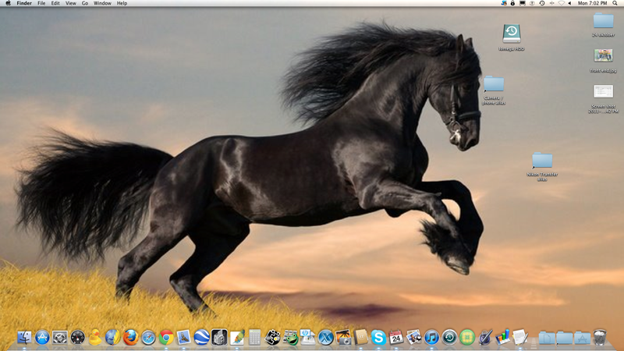
Task: Open the View menu
Action: [x=71, y=3]
